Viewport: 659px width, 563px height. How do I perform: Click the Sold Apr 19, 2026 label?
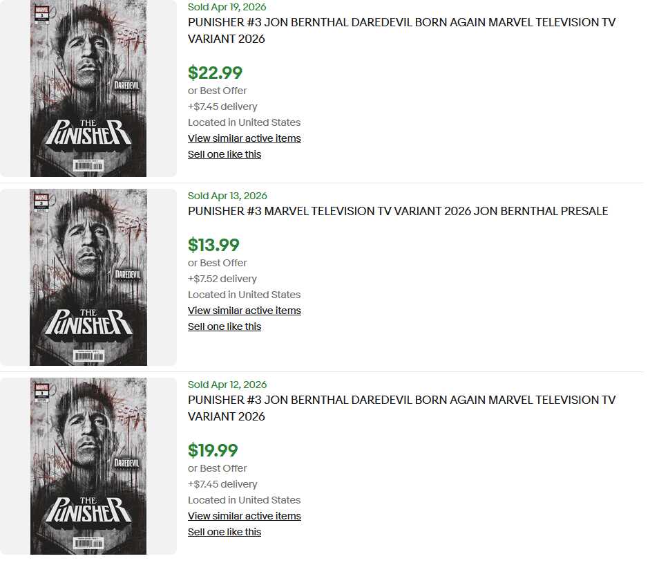(227, 7)
